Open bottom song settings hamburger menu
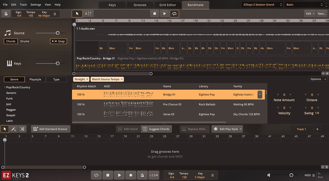 [213, 175]
